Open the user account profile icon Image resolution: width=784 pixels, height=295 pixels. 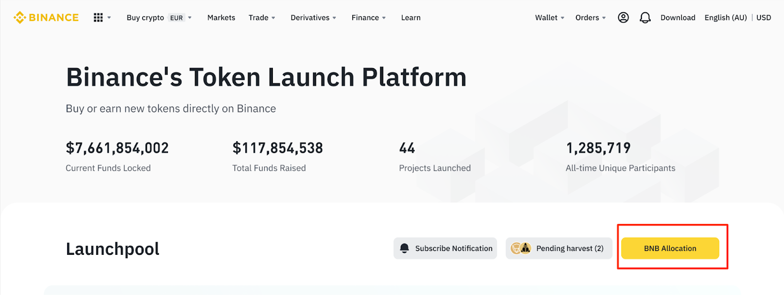(623, 18)
